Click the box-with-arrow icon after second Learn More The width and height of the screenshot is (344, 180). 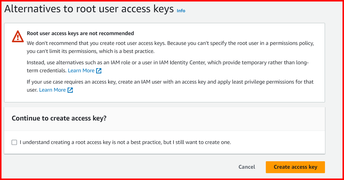[x=70, y=90]
